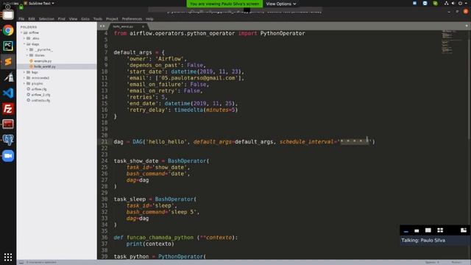Switch Zoom panel to active speaker view
This screenshot has height=265, width=471.
click(x=428, y=230)
